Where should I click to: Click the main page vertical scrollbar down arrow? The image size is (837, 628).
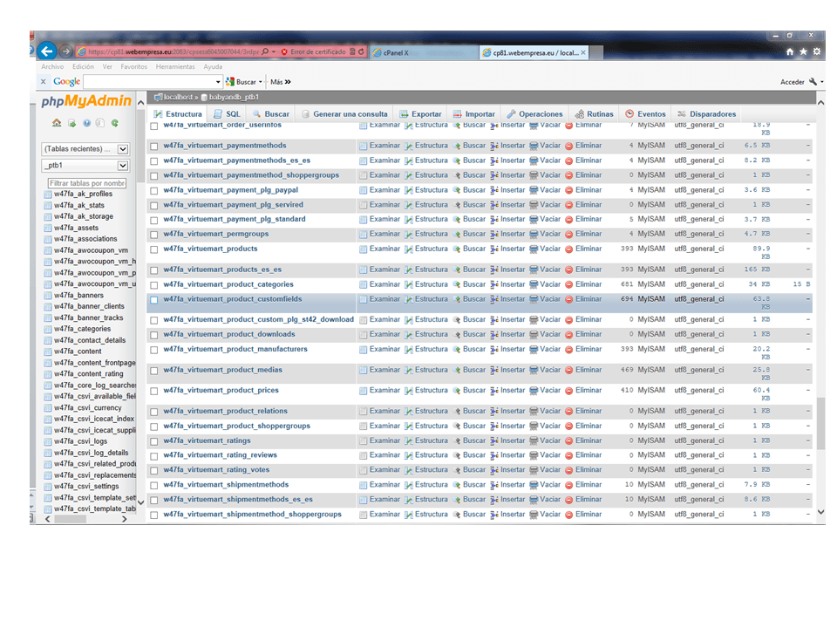pos(821,512)
